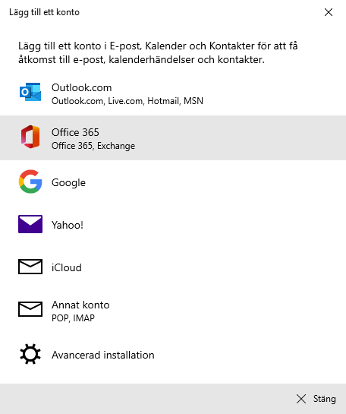The height and width of the screenshot is (414, 346).
Task: Open the Avancerad installation text option
Action: click(x=103, y=355)
